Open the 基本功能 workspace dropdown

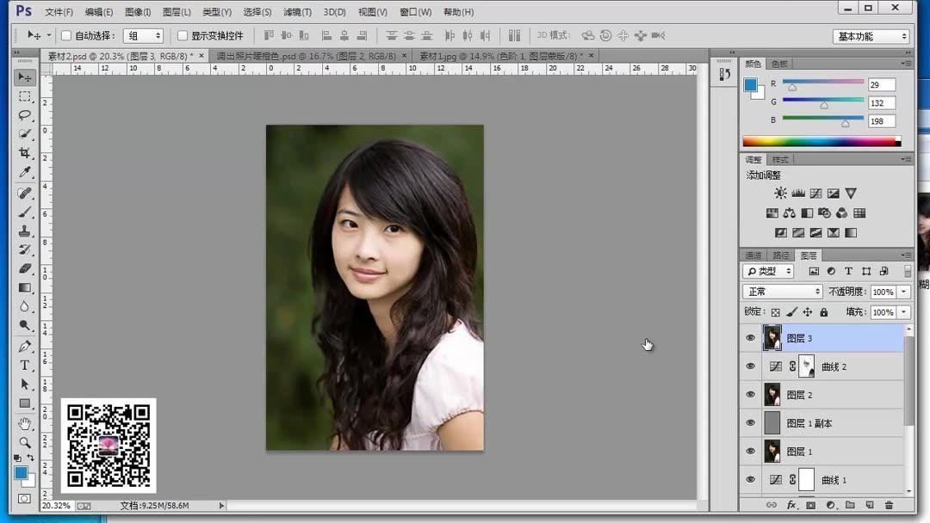point(870,35)
